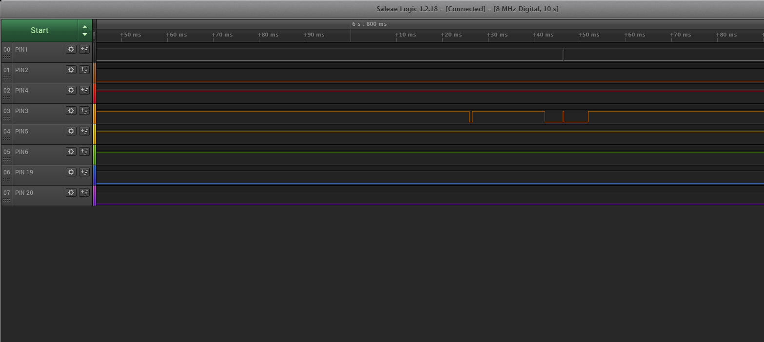
Task: Click the red color tab of PIN4 channel
Action: pos(95,93)
